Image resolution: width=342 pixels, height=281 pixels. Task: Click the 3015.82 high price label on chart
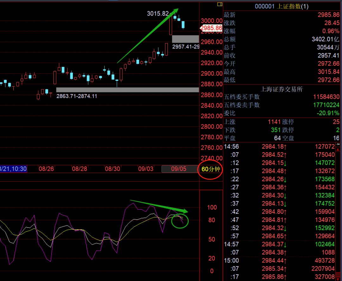pos(158,14)
